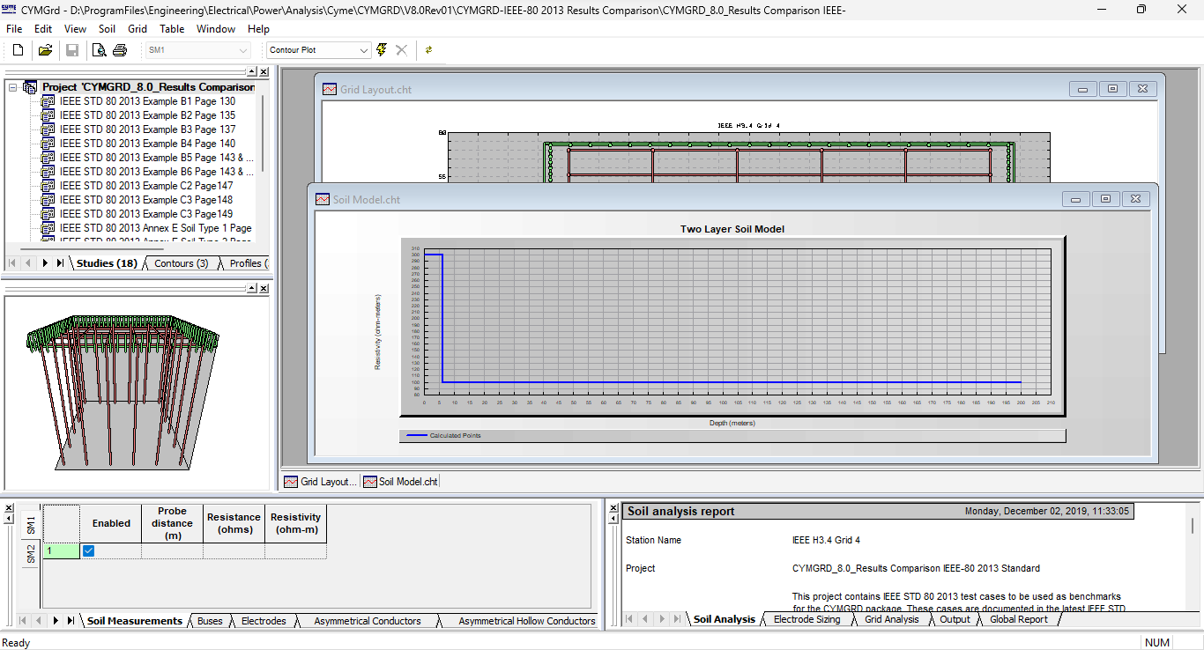Select the SM1 vertical tab
The height and width of the screenshot is (650, 1204).
(30, 525)
